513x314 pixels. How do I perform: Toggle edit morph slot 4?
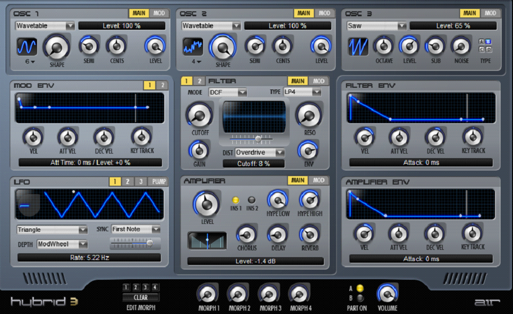[x=155, y=288]
